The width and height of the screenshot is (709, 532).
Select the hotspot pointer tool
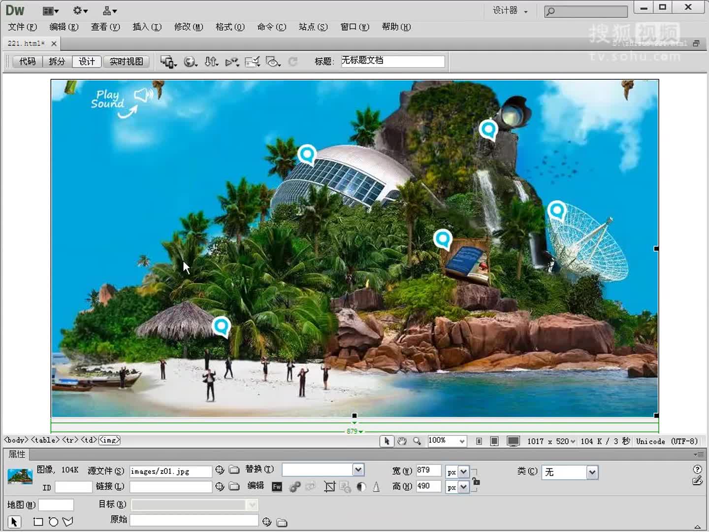14,522
